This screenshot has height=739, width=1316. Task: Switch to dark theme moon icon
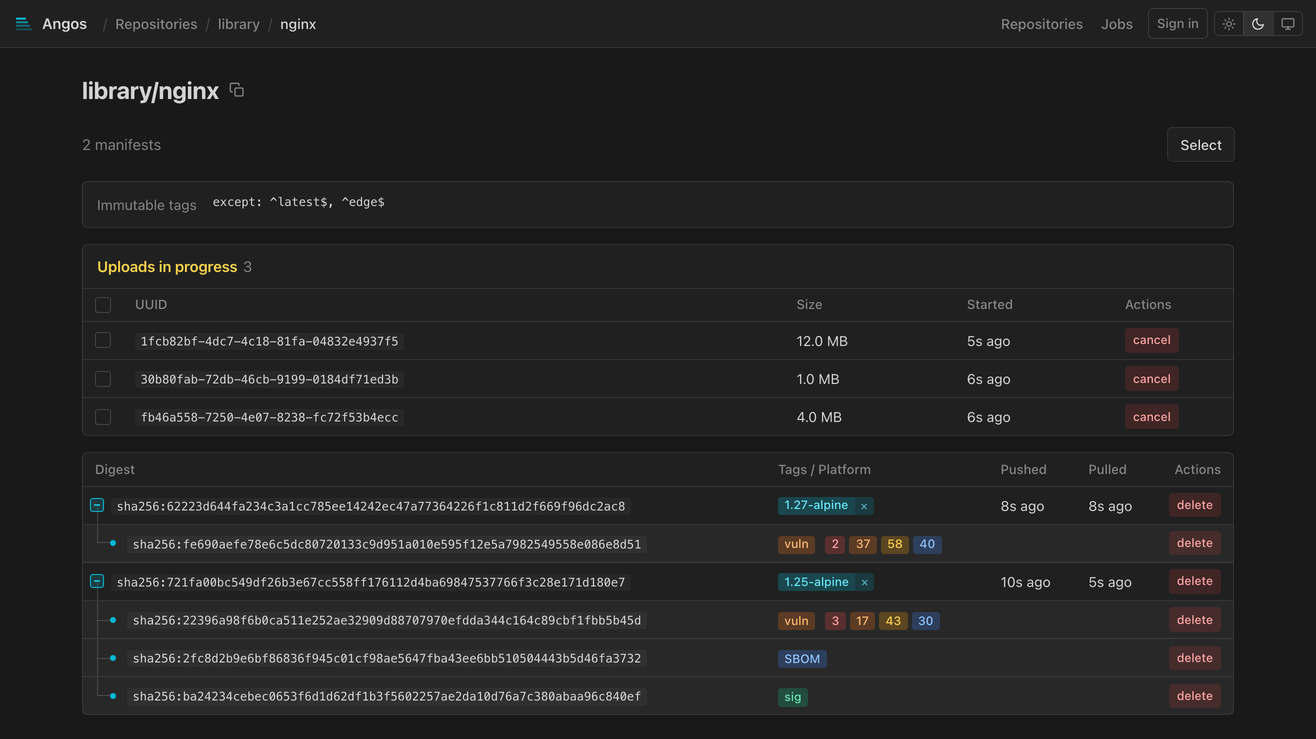[1258, 24]
